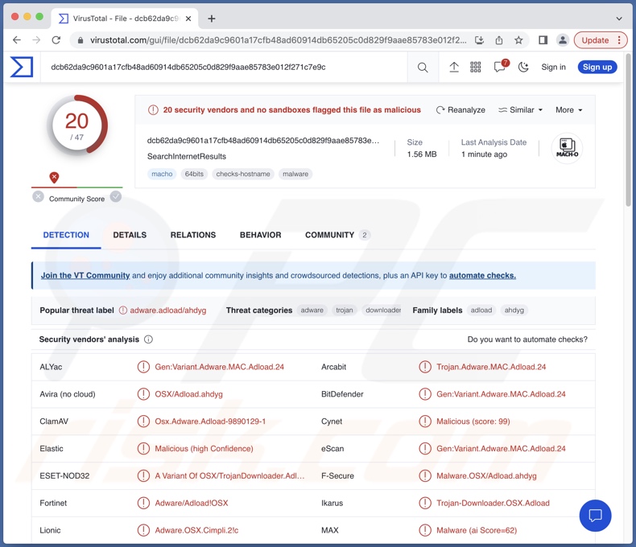Switch to the DETAILS tab
Screen dimensions: 636x547
click(x=130, y=235)
